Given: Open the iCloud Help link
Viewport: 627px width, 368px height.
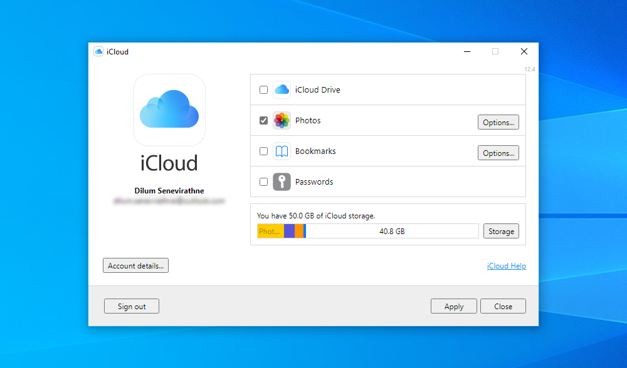Looking at the screenshot, I should (x=506, y=266).
